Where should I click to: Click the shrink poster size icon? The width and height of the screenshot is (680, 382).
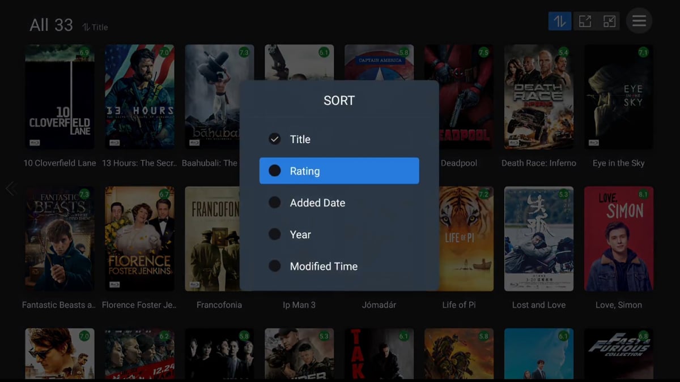(x=609, y=22)
